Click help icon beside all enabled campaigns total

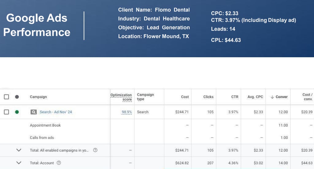95,150
